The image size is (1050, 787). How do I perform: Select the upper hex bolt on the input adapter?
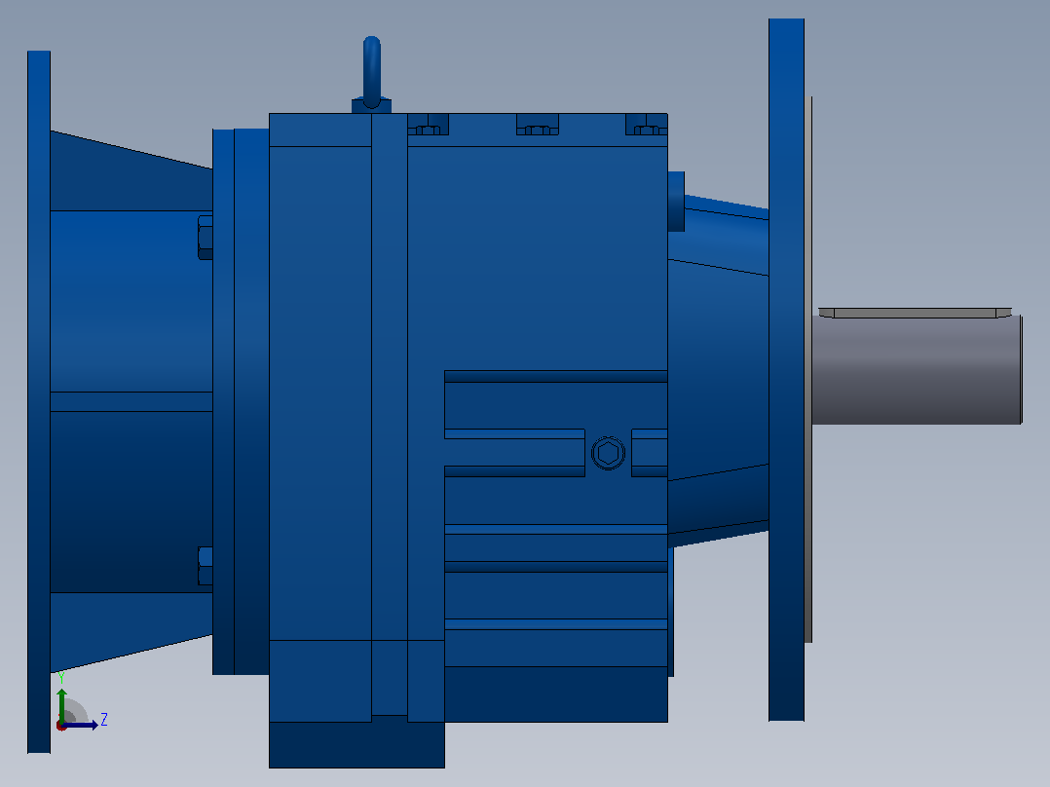(x=206, y=237)
